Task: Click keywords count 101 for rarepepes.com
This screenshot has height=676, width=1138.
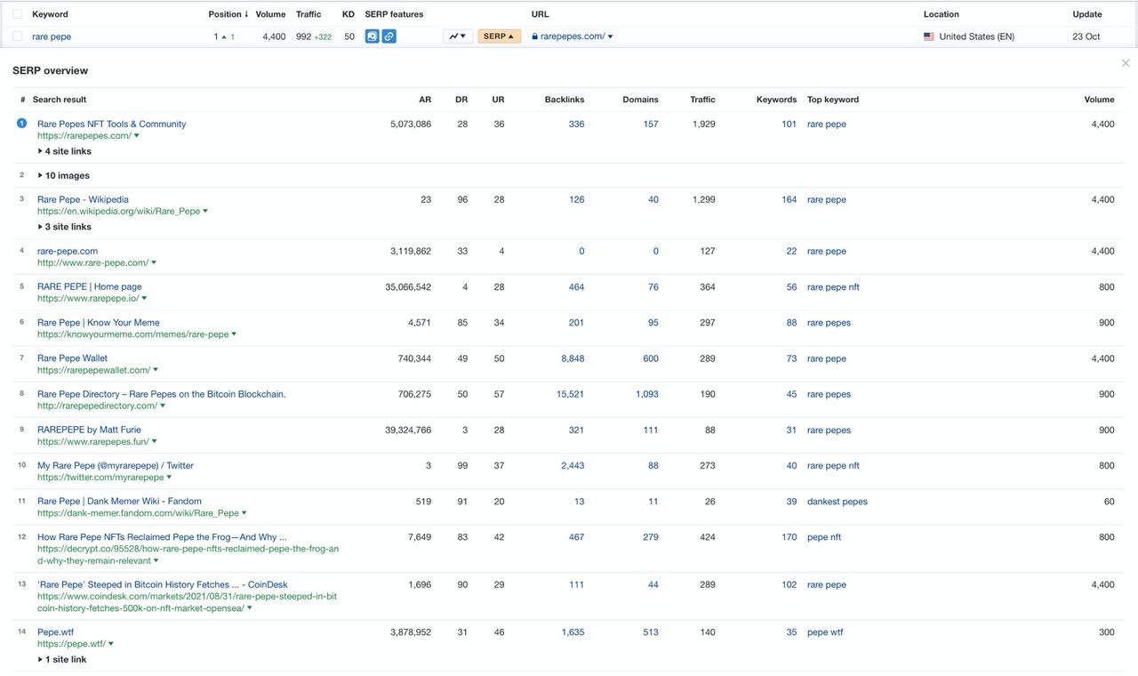Action: (x=789, y=124)
